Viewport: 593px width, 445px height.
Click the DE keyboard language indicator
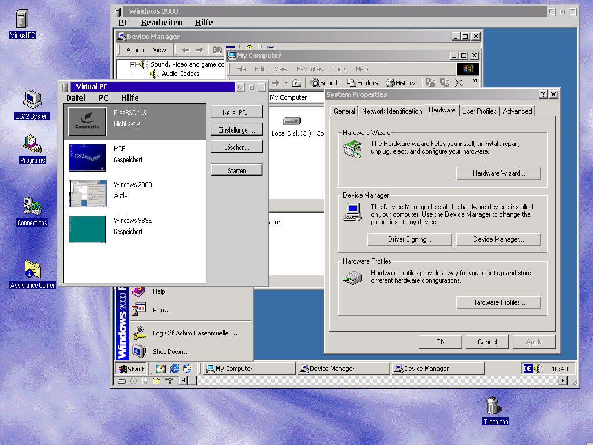pyautogui.click(x=528, y=369)
